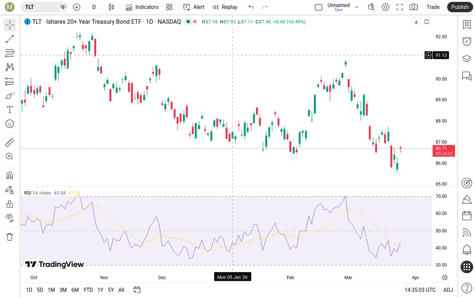Select the brush drawing tool
This screenshot has width=475, height=297.
point(10,95)
